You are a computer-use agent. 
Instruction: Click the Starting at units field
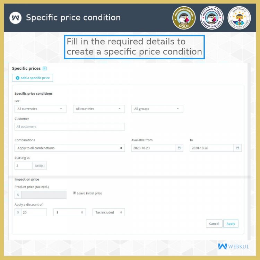tap(24, 166)
